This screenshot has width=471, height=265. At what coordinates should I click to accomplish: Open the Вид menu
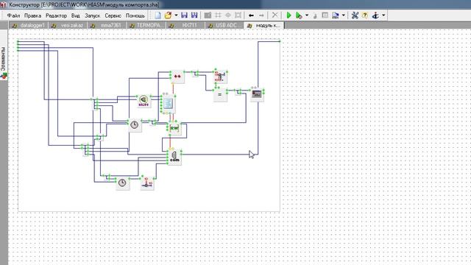pos(75,15)
